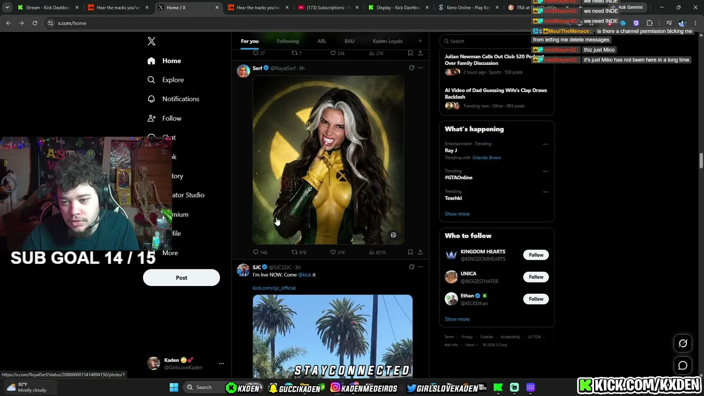Image resolution: width=704 pixels, height=396 pixels.
Task: Follow KINGDOM HEARTS account
Action: click(536, 255)
